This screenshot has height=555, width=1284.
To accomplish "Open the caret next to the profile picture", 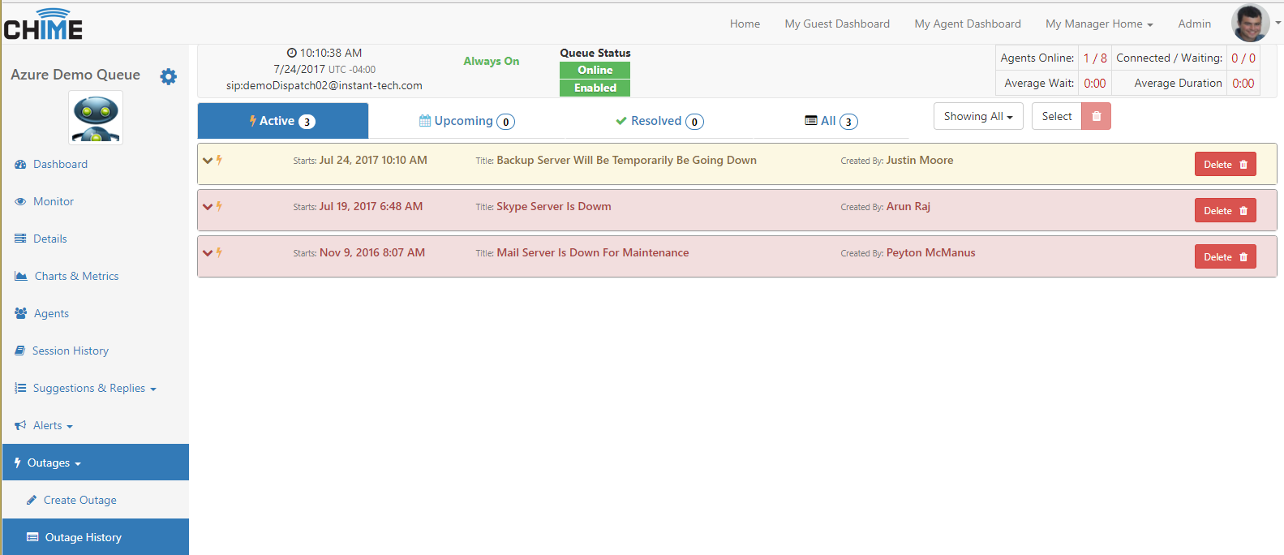I will 1278,23.
